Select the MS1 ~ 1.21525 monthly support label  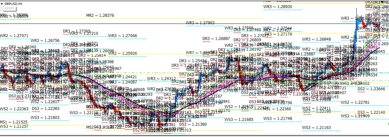[x=14, y=122]
